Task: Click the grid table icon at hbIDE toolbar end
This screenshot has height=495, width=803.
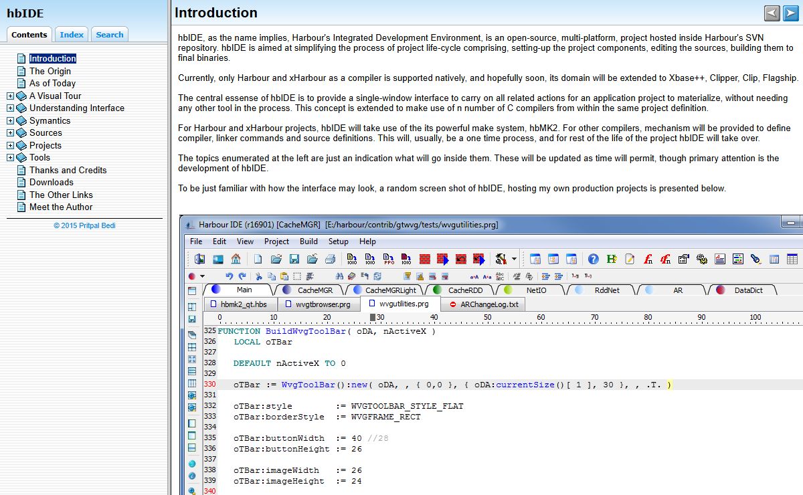Action: point(792,259)
